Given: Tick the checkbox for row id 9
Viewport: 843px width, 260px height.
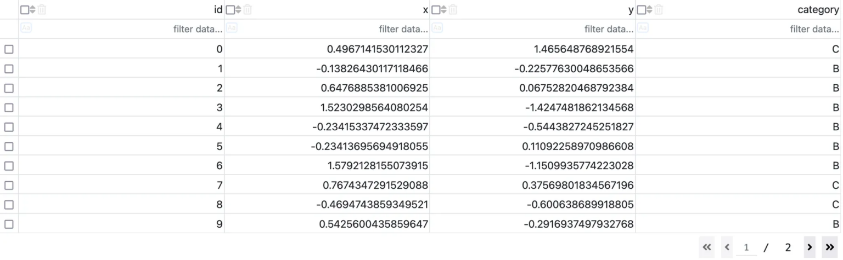Looking at the screenshot, I should (x=9, y=224).
